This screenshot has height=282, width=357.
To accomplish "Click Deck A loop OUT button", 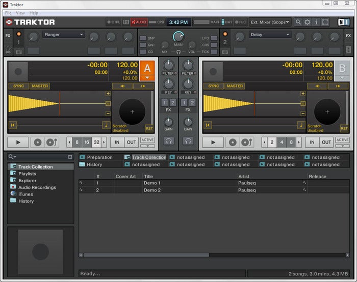I will click(132, 142).
